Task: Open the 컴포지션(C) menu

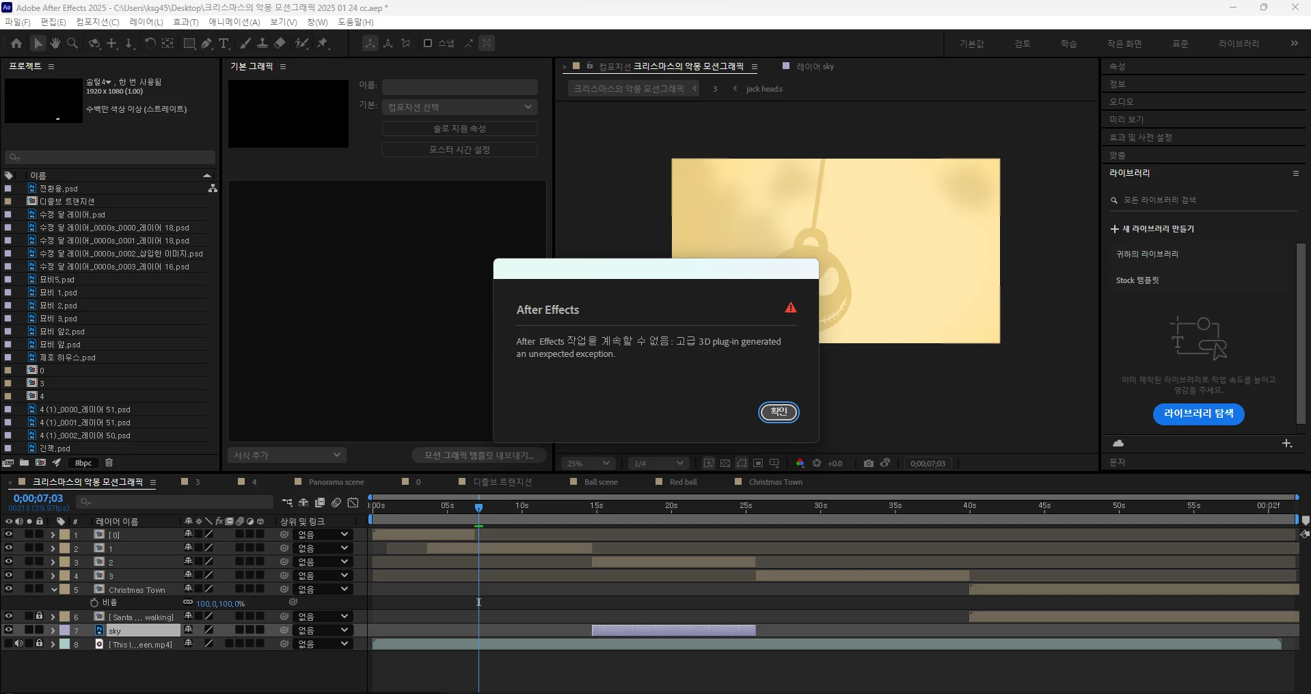Action: (98, 22)
